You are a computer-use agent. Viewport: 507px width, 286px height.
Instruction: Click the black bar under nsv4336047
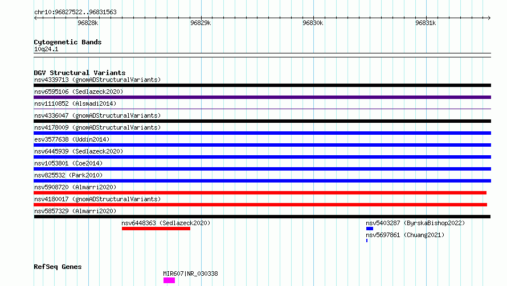click(x=262, y=121)
